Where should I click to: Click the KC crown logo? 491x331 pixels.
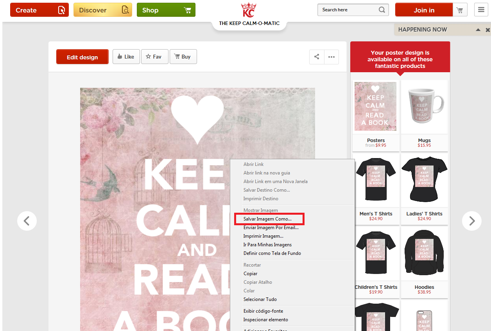click(248, 10)
